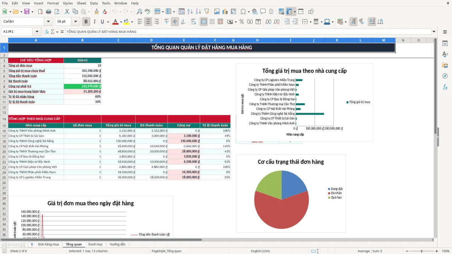
Task: Toggle Align Left
Action: coord(140,21)
